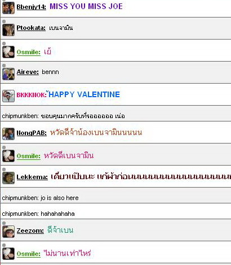Click the gray dot above Zeezom's avatar
The width and height of the screenshot is (231, 265).
[4, 223]
